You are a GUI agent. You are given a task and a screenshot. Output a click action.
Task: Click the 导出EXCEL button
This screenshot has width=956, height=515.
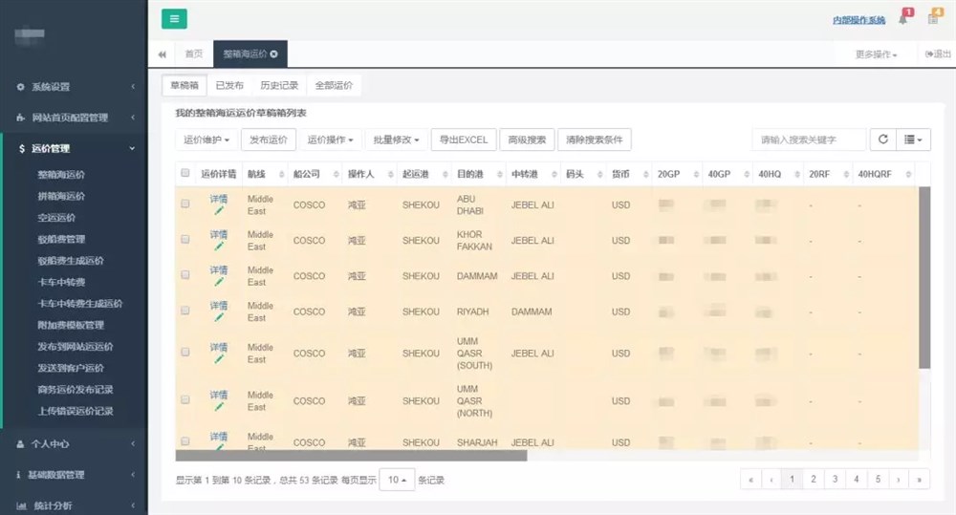pos(464,139)
